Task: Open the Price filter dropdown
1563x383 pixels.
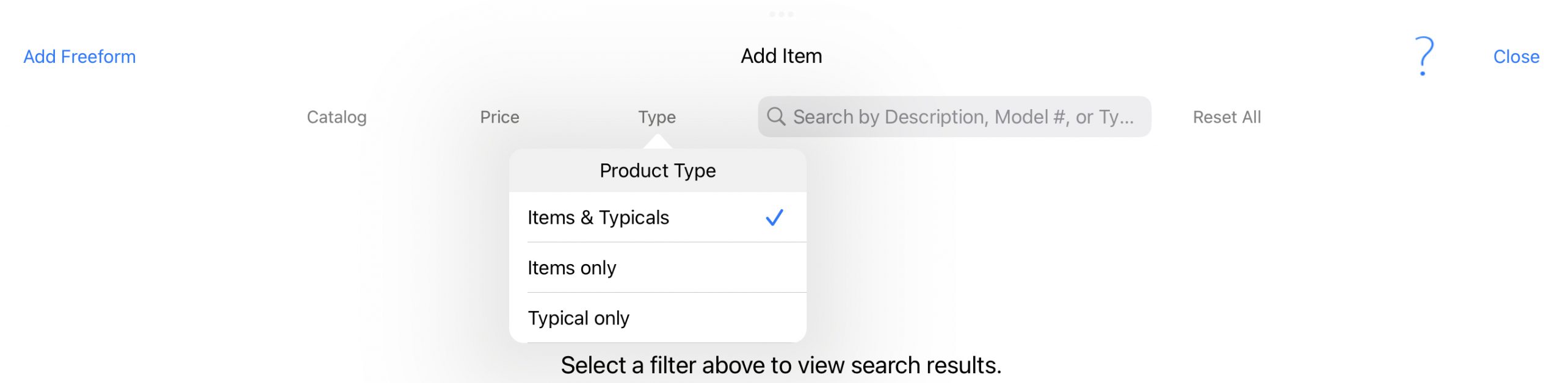Action: click(499, 117)
